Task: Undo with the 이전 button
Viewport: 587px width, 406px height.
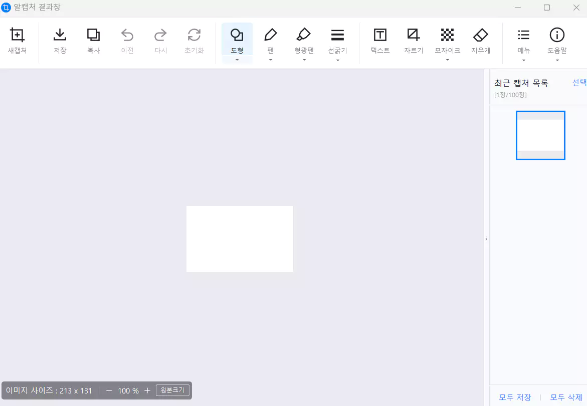Action: pyautogui.click(x=127, y=41)
